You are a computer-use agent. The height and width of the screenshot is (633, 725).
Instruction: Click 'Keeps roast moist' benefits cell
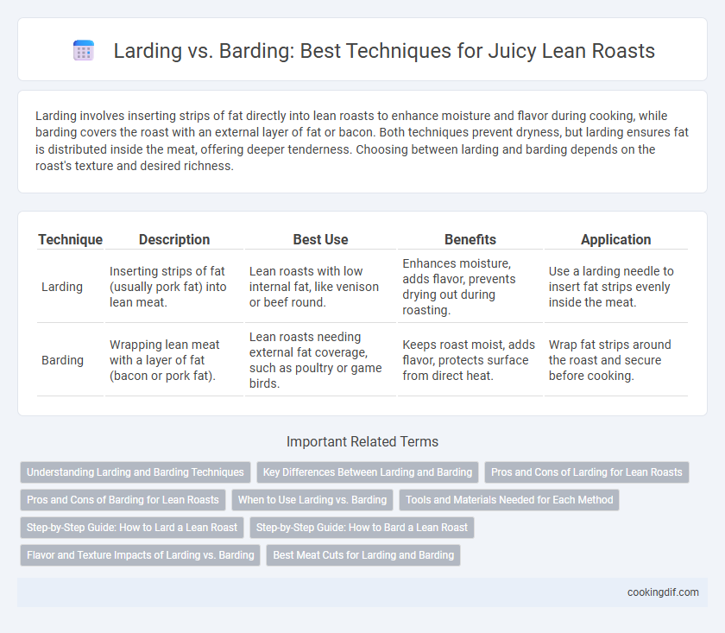coord(469,360)
